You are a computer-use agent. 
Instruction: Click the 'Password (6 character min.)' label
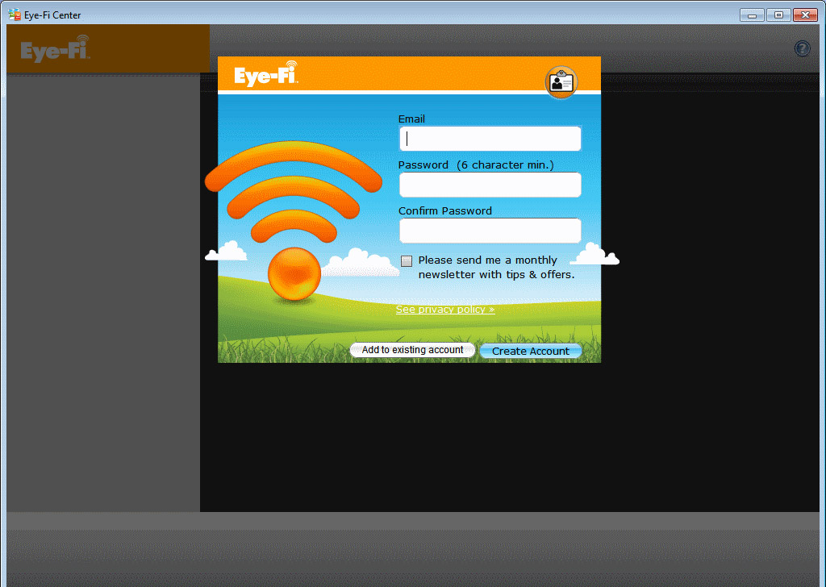point(476,164)
